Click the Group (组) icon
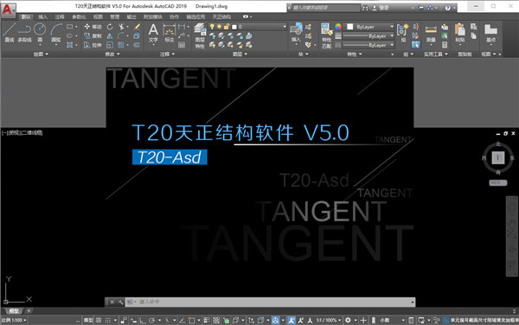The width and height of the screenshot is (519, 325). point(403,33)
